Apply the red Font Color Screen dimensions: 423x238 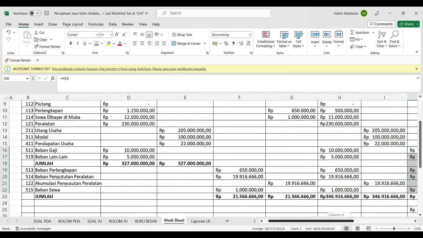pyautogui.click(x=120, y=43)
